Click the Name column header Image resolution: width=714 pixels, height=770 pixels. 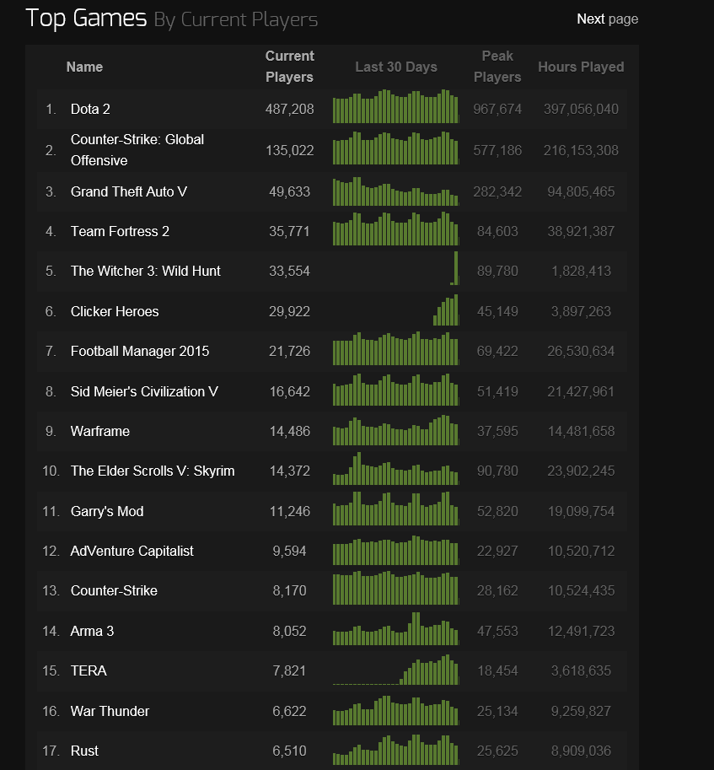click(x=84, y=67)
